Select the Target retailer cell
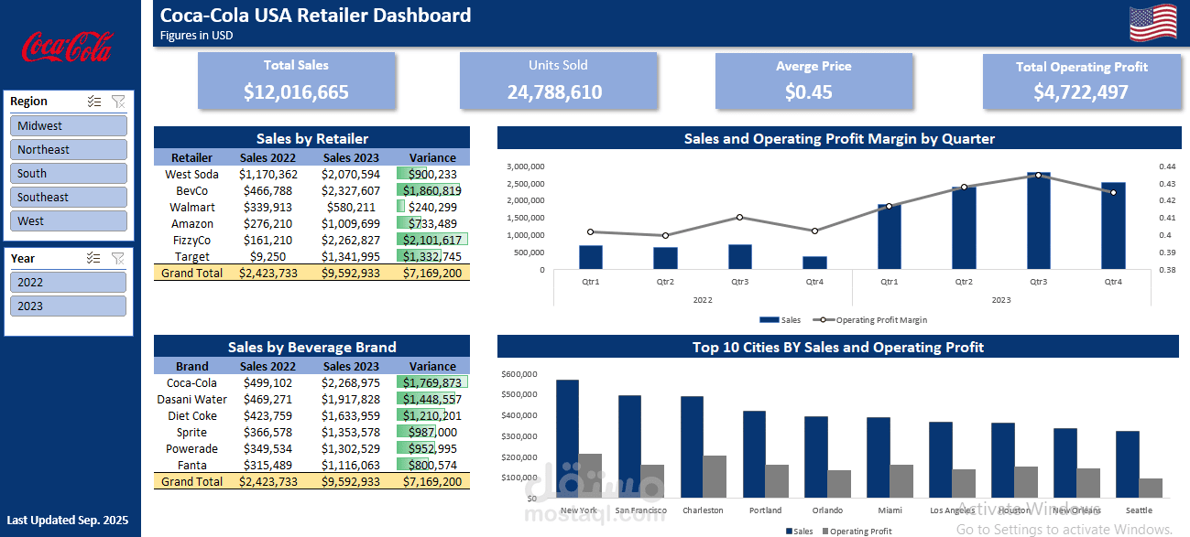Screen dimensions: 1190x537 pyautogui.click(x=192, y=256)
